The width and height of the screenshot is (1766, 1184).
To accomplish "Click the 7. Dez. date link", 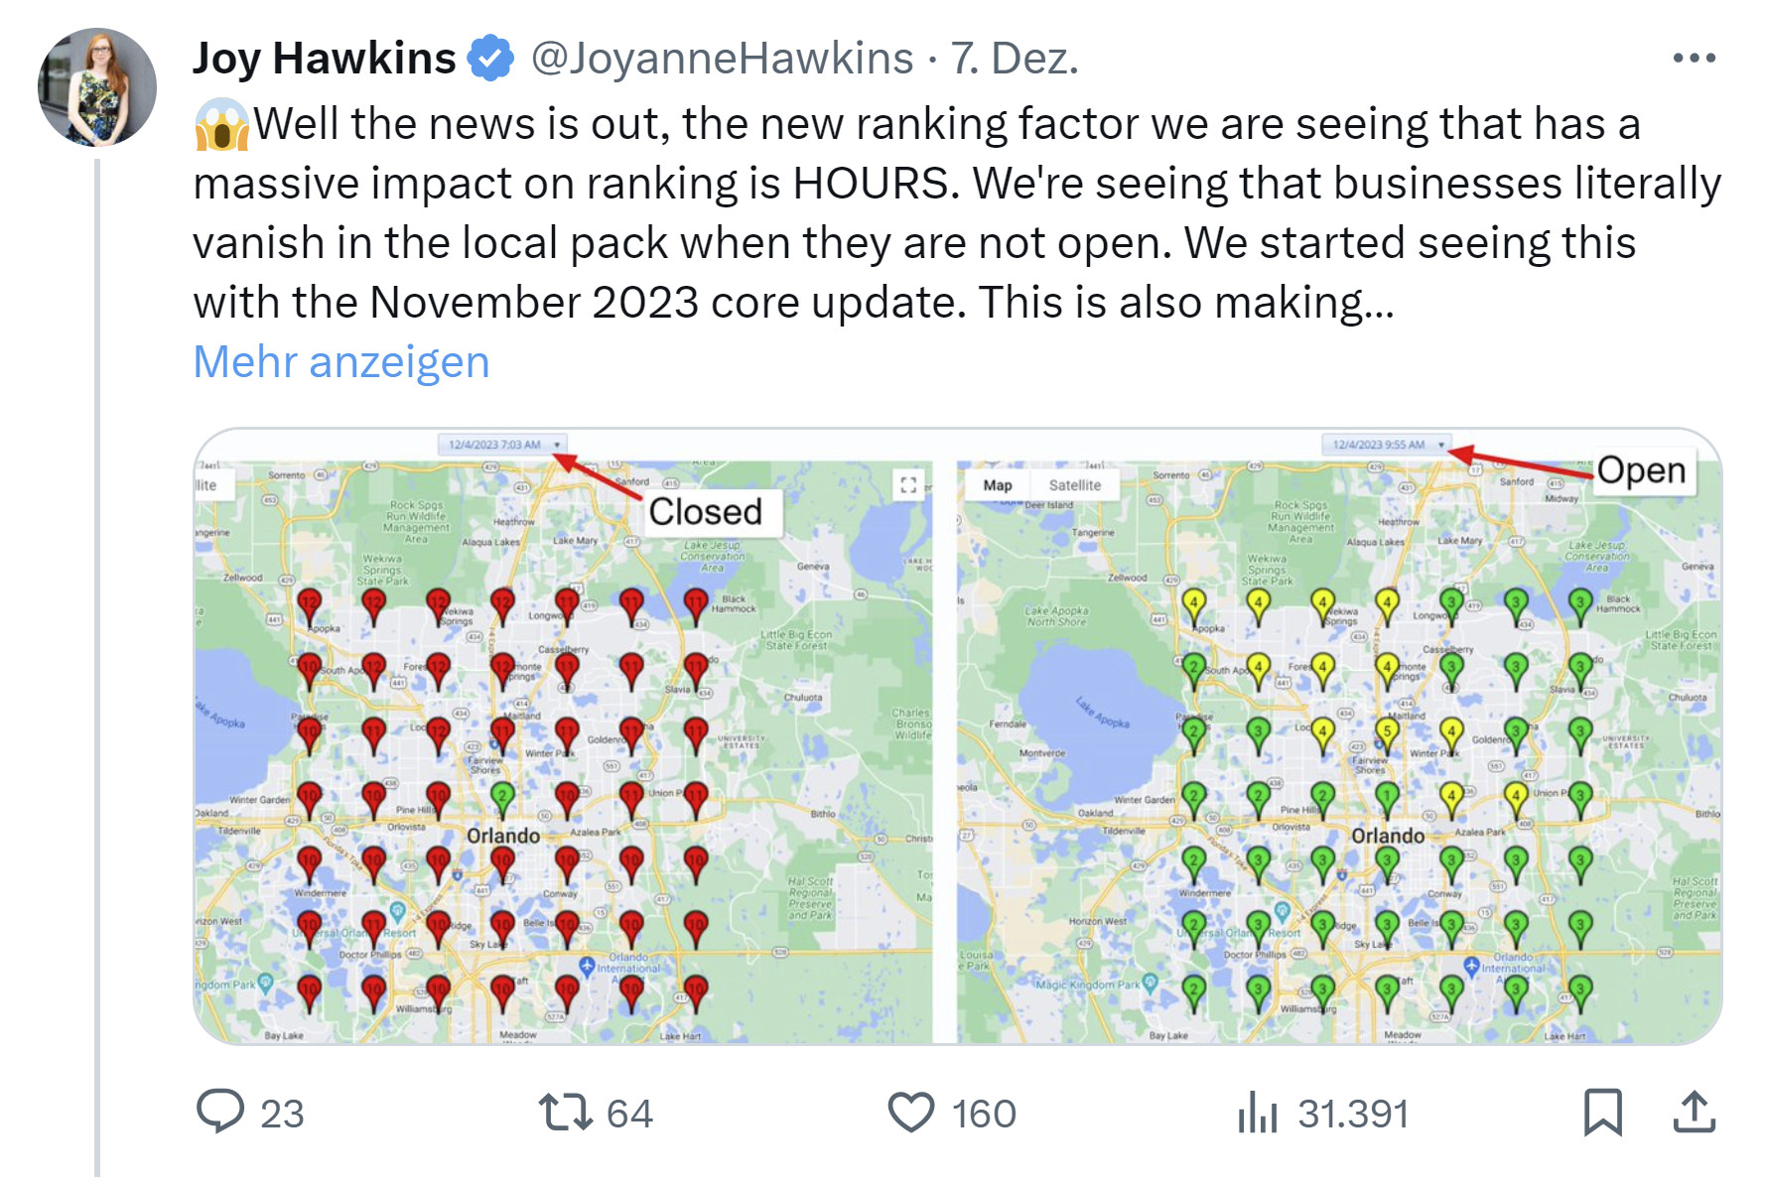I will point(1013,60).
